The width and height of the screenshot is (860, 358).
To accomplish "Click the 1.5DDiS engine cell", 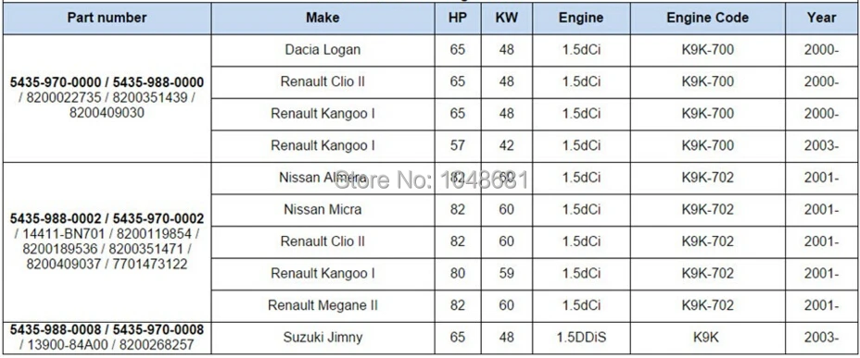I will coord(581,338).
